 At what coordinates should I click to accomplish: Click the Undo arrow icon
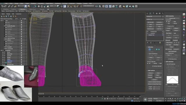2,6
